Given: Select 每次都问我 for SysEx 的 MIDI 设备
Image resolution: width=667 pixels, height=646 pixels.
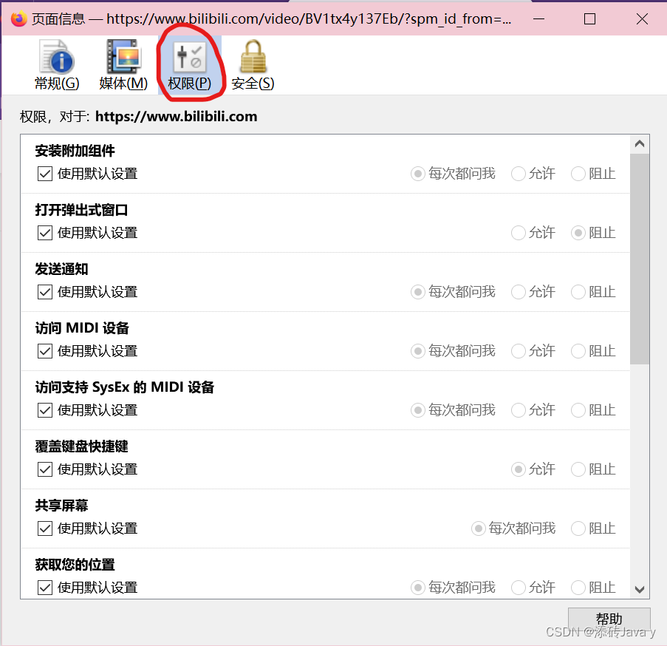Looking at the screenshot, I should click(x=418, y=410).
